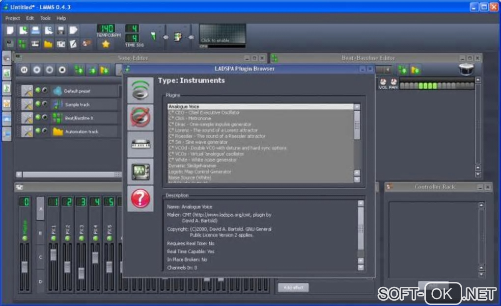Image resolution: width=501 pixels, height=306 pixels.
Task: Show the FX Mixer from toolbar
Action: (61, 44)
